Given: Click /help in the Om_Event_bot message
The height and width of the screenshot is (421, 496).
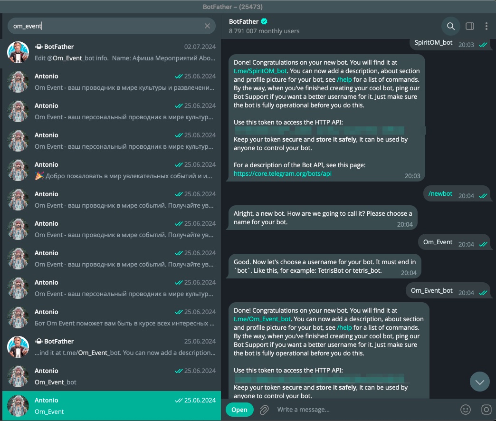Looking at the screenshot, I should [344, 328].
